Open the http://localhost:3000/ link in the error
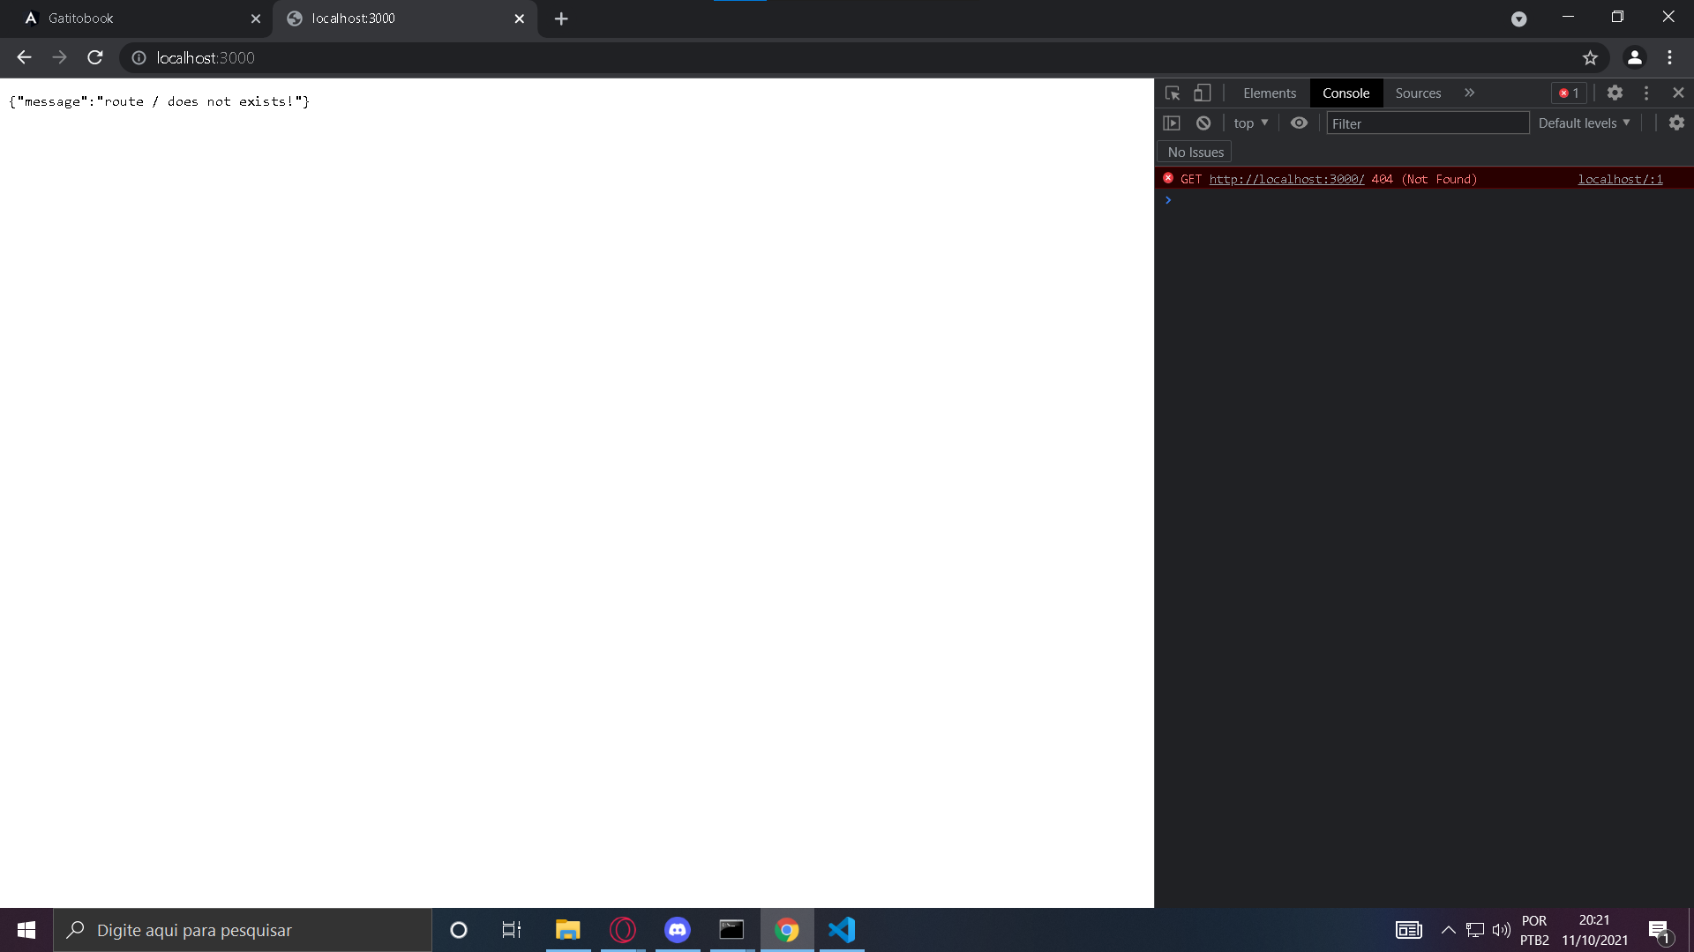 pyautogui.click(x=1286, y=179)
